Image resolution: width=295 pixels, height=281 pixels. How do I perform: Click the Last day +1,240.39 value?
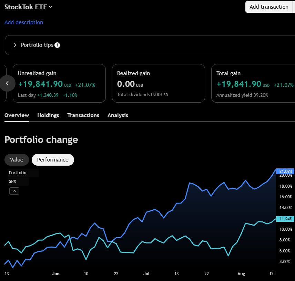click(x=48, y=95)
